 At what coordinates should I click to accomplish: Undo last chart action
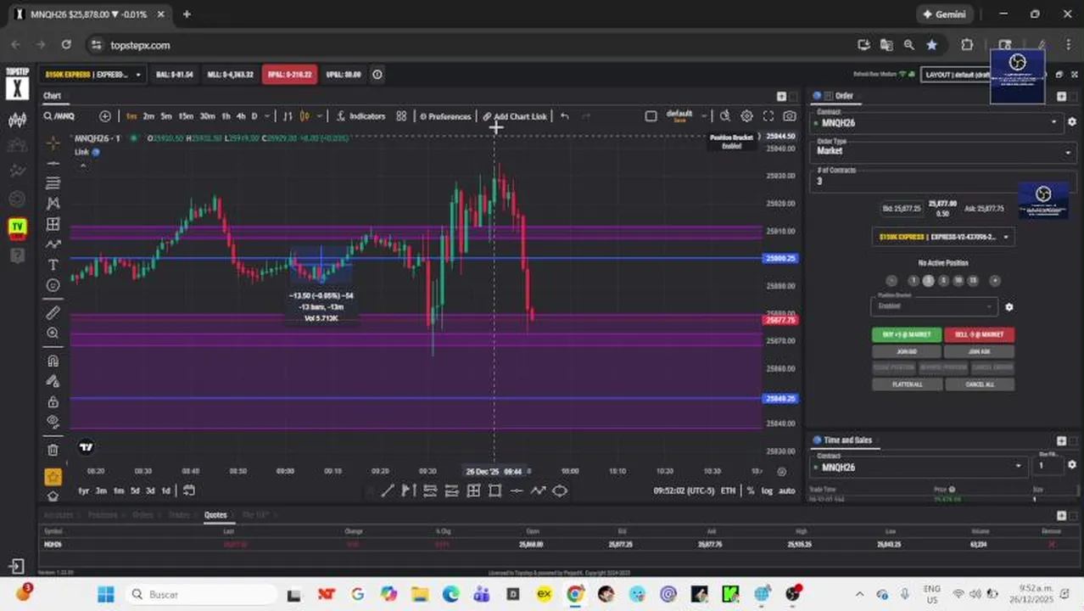pos(564,116)
